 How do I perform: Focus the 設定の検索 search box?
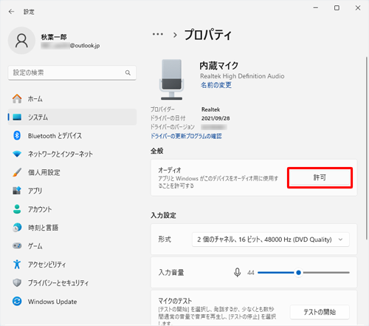(x=72, y=72)
